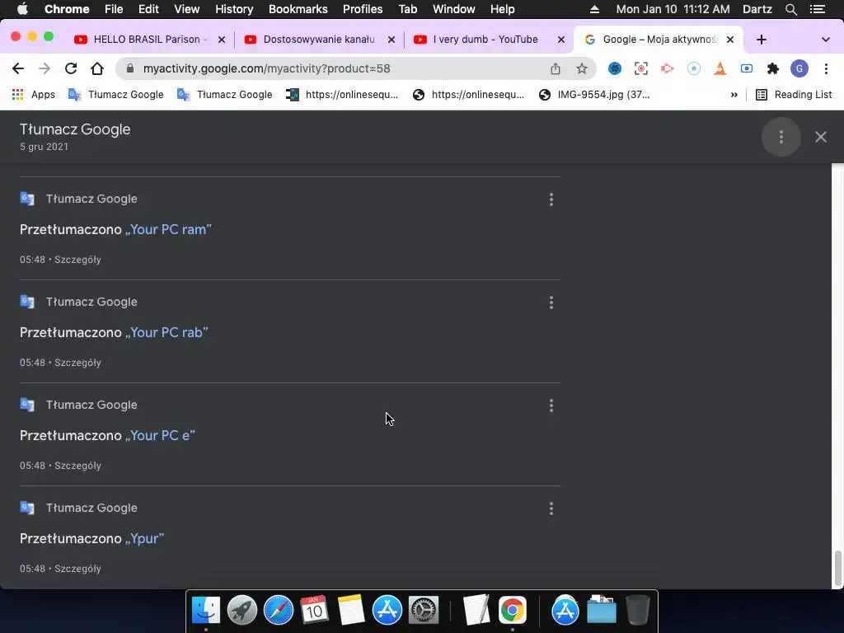The image size is (844, 633).
Task: Open the Reading List panel
Action: click(x=794, y=95)
